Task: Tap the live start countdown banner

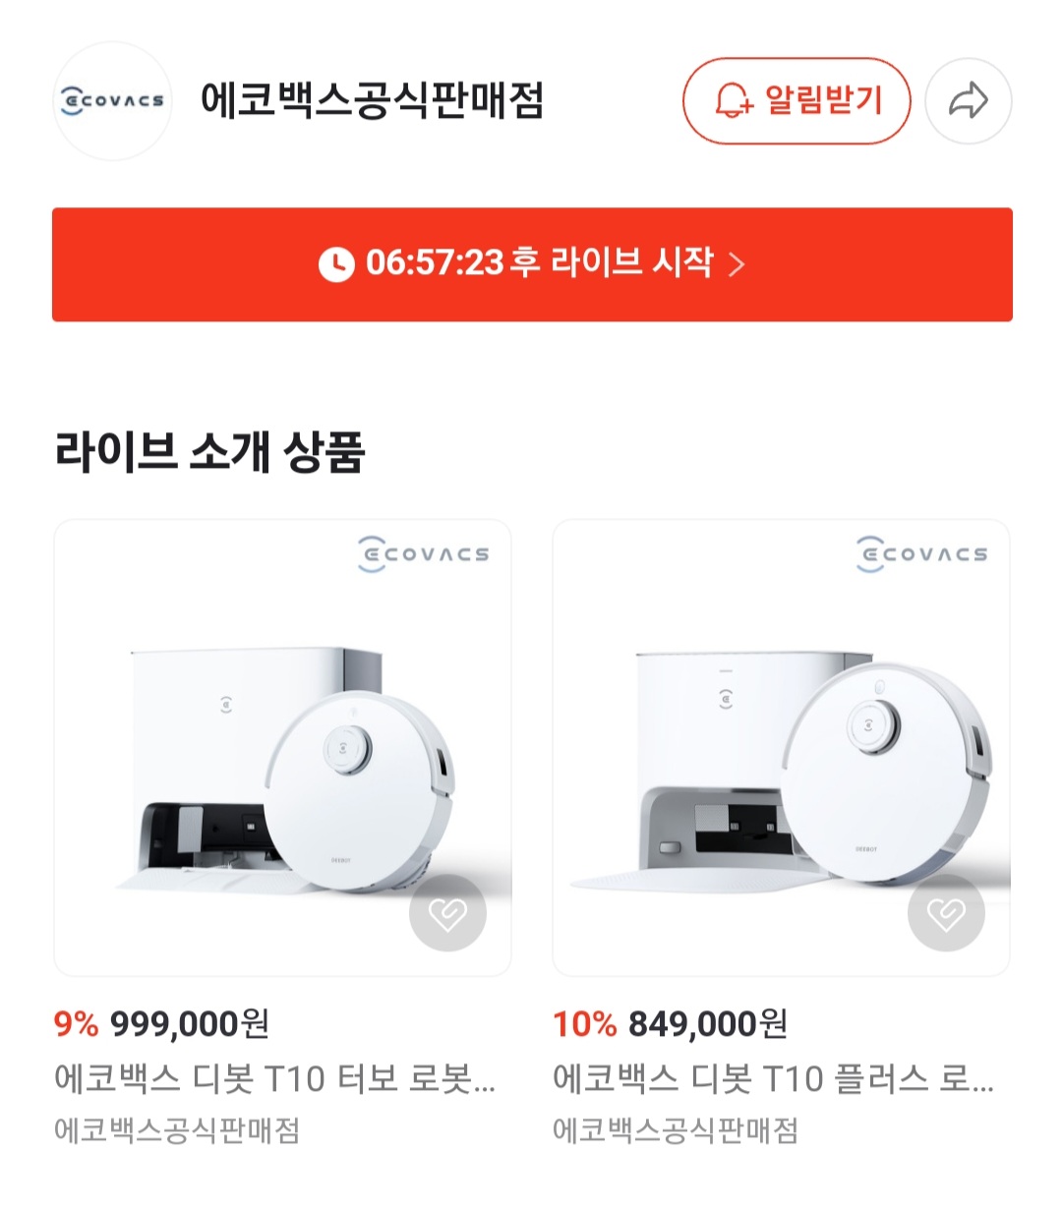Action: coord(532,263)
